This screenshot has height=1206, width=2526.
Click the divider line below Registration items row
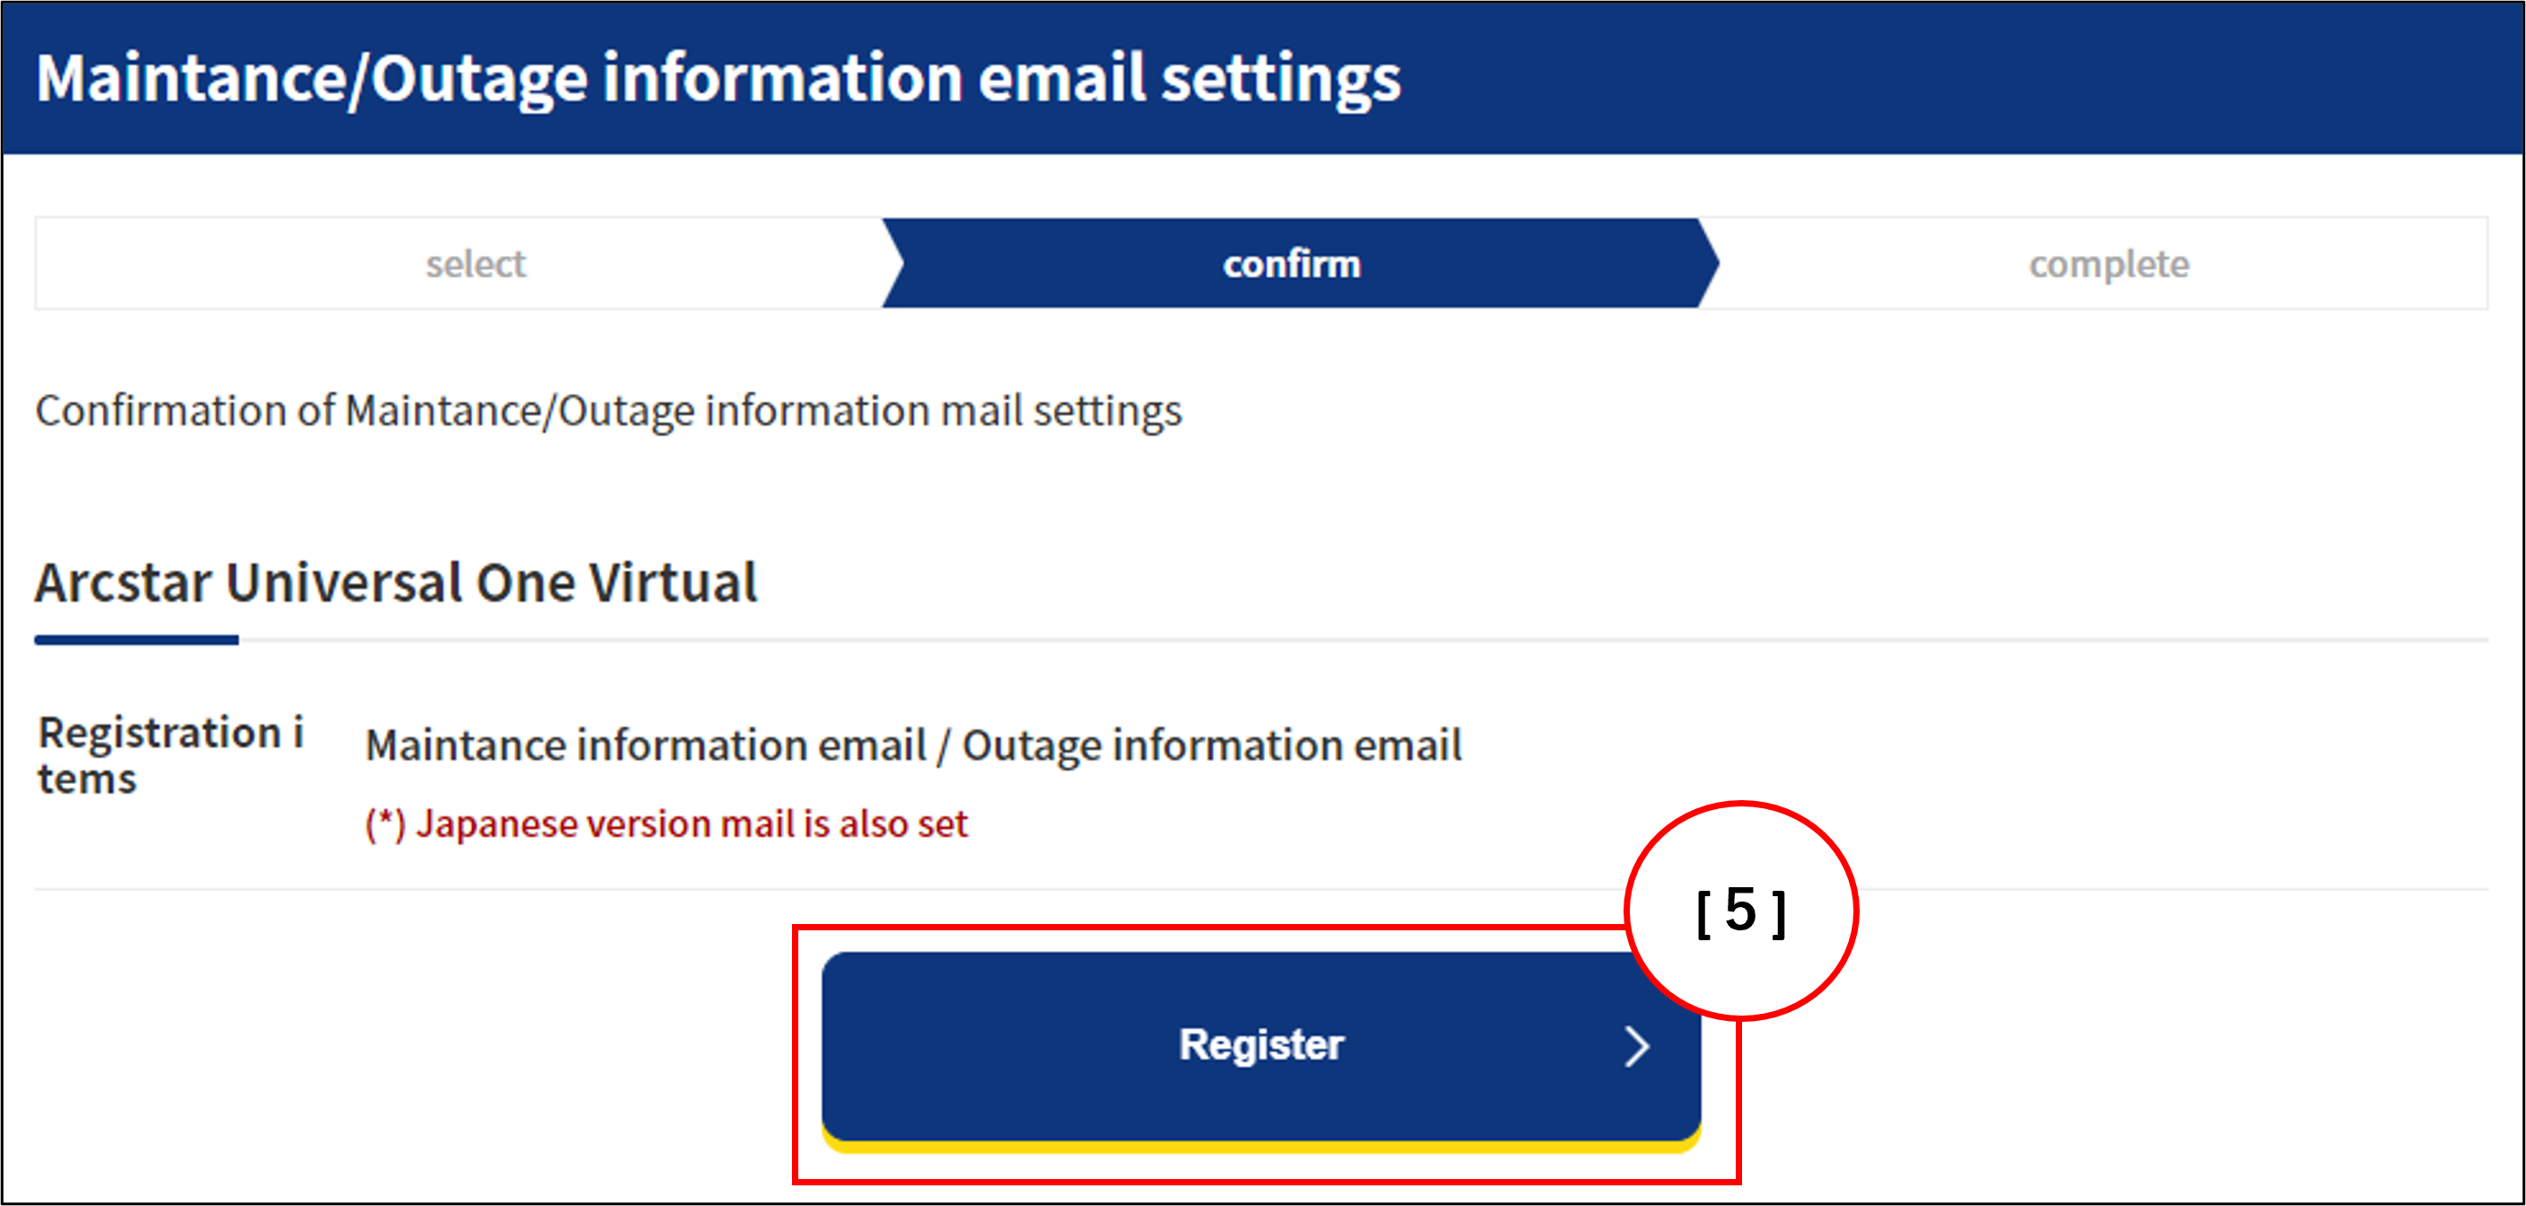pyautogui.click(x=1260, y=889)
